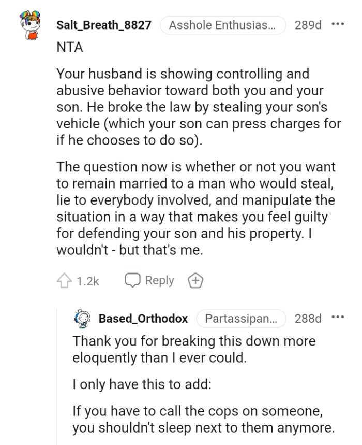362x445 pixels.
Task: Click the 289d timestamp link
Action: [309, 24]
